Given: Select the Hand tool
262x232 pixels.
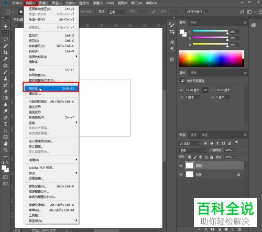Looking at the screenshot, I should (x=5, y=143).
